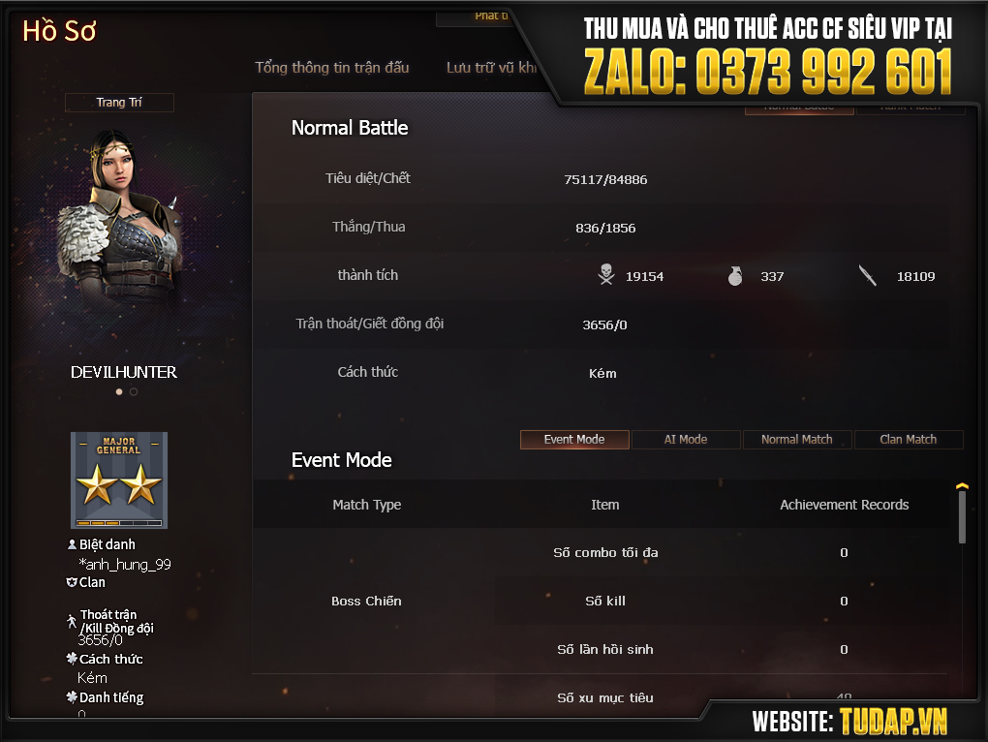Click the Biệt danh person icon
Image resolution: width=988 pixels, height=742 pixels.
tap(72, 544)
